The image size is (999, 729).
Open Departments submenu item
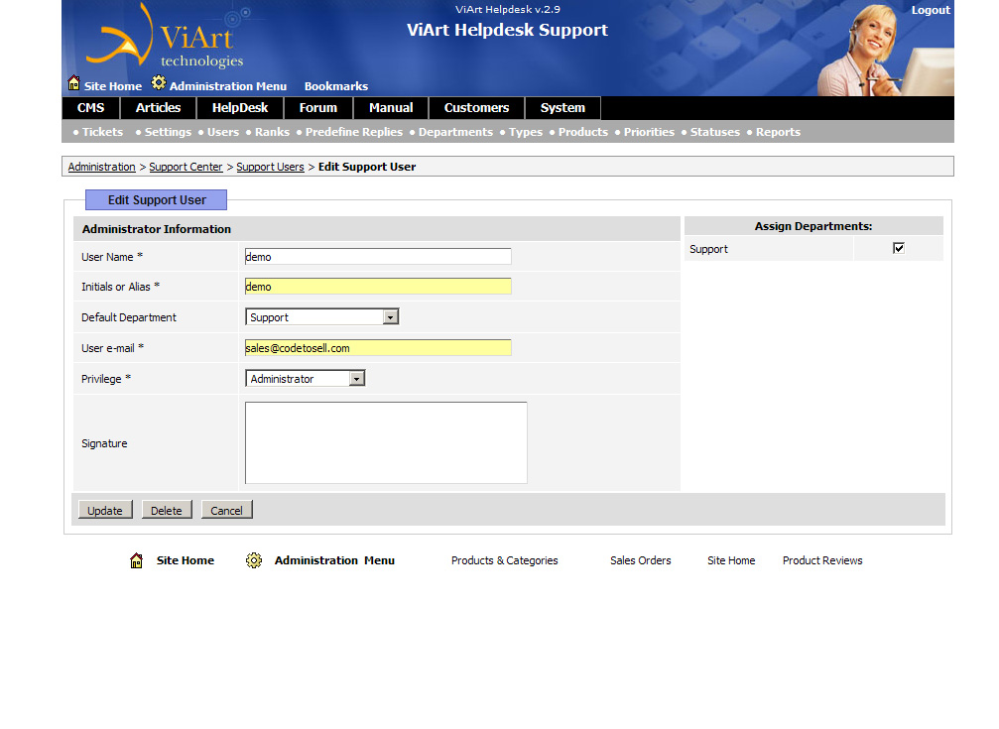[x=455, y=132]
